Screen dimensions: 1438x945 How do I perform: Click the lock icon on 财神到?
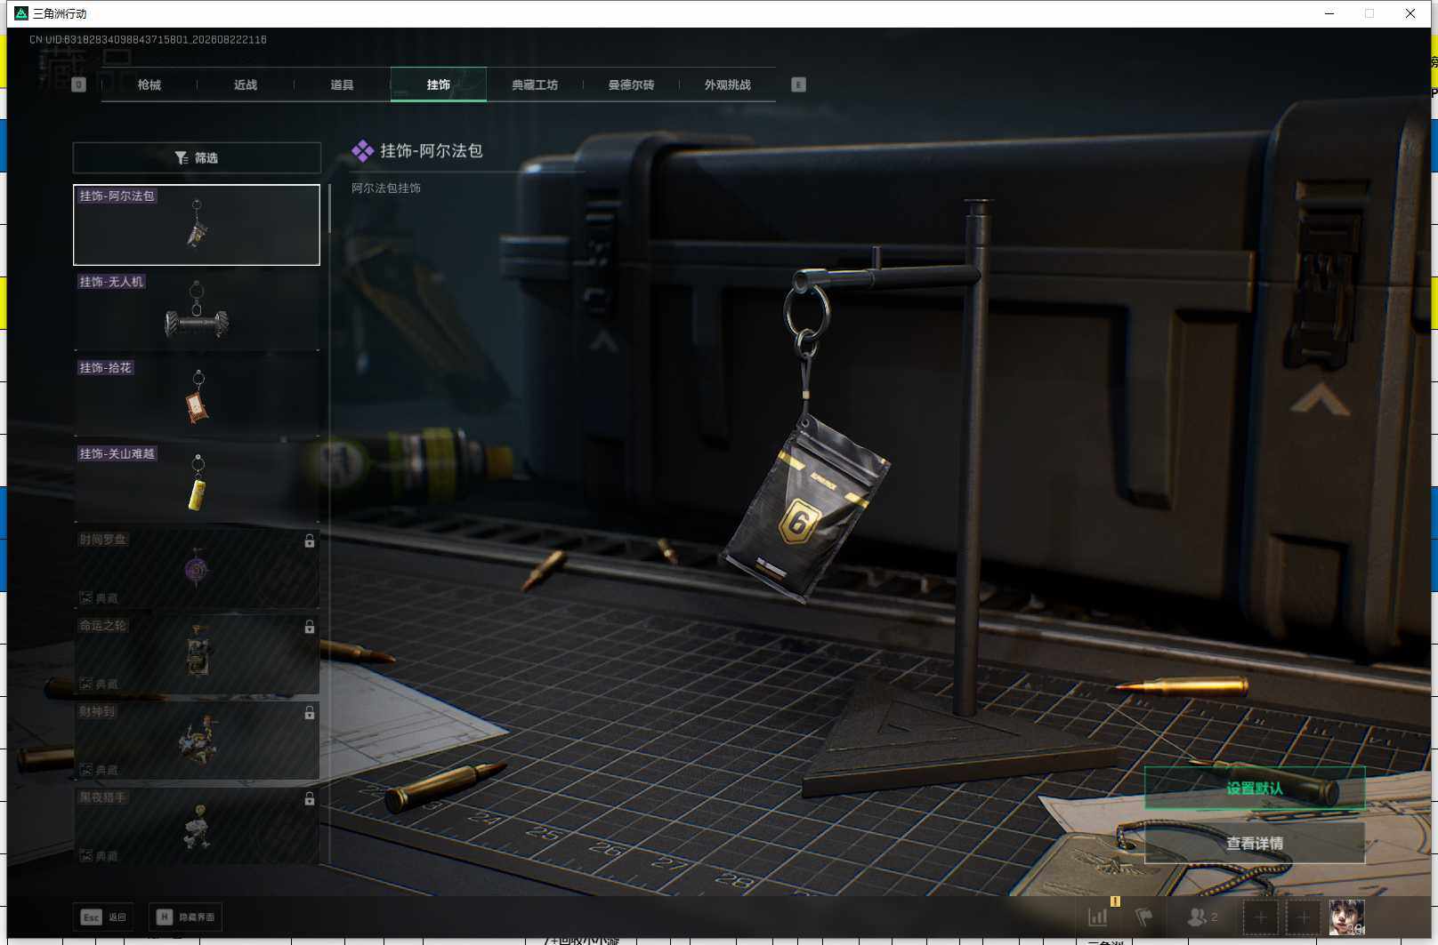(310, 713)
